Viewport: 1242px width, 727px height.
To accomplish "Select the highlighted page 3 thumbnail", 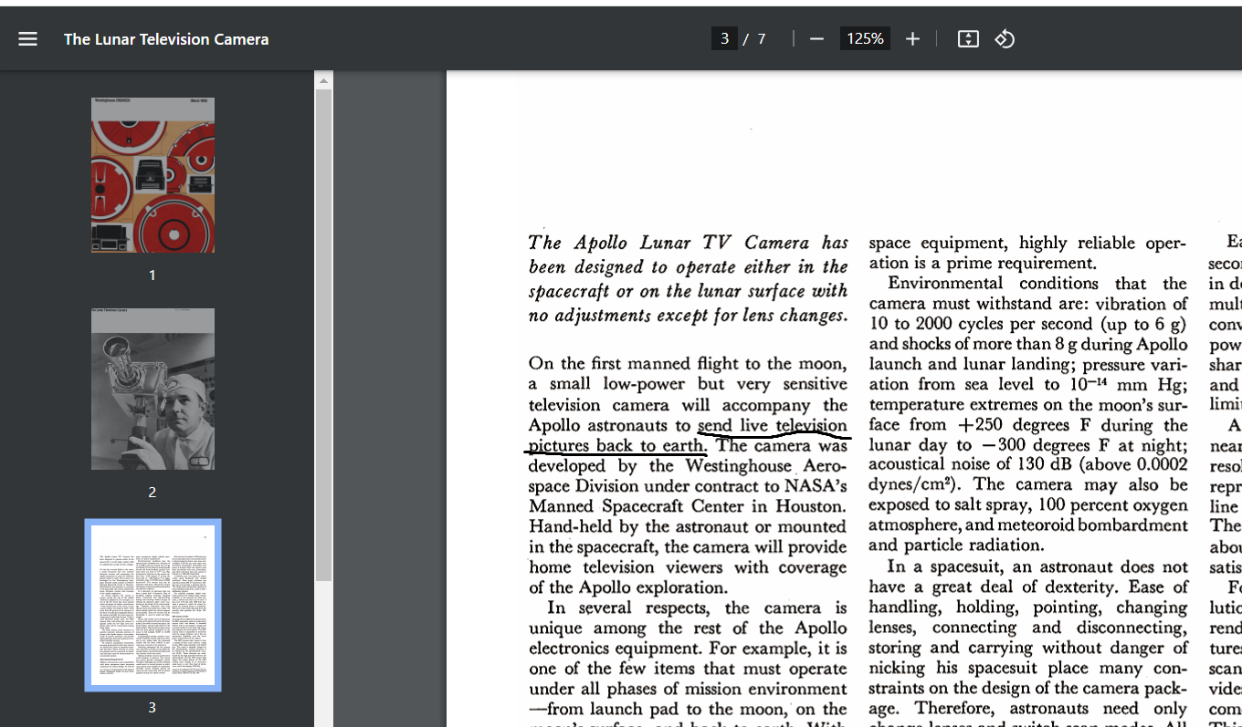I will click(153, 605).
